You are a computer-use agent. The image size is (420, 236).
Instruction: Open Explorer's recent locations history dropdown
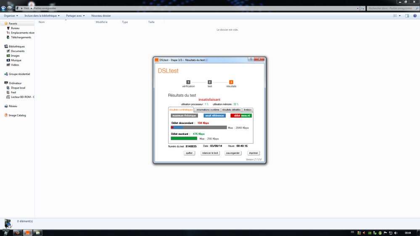(x=13, y=8)
